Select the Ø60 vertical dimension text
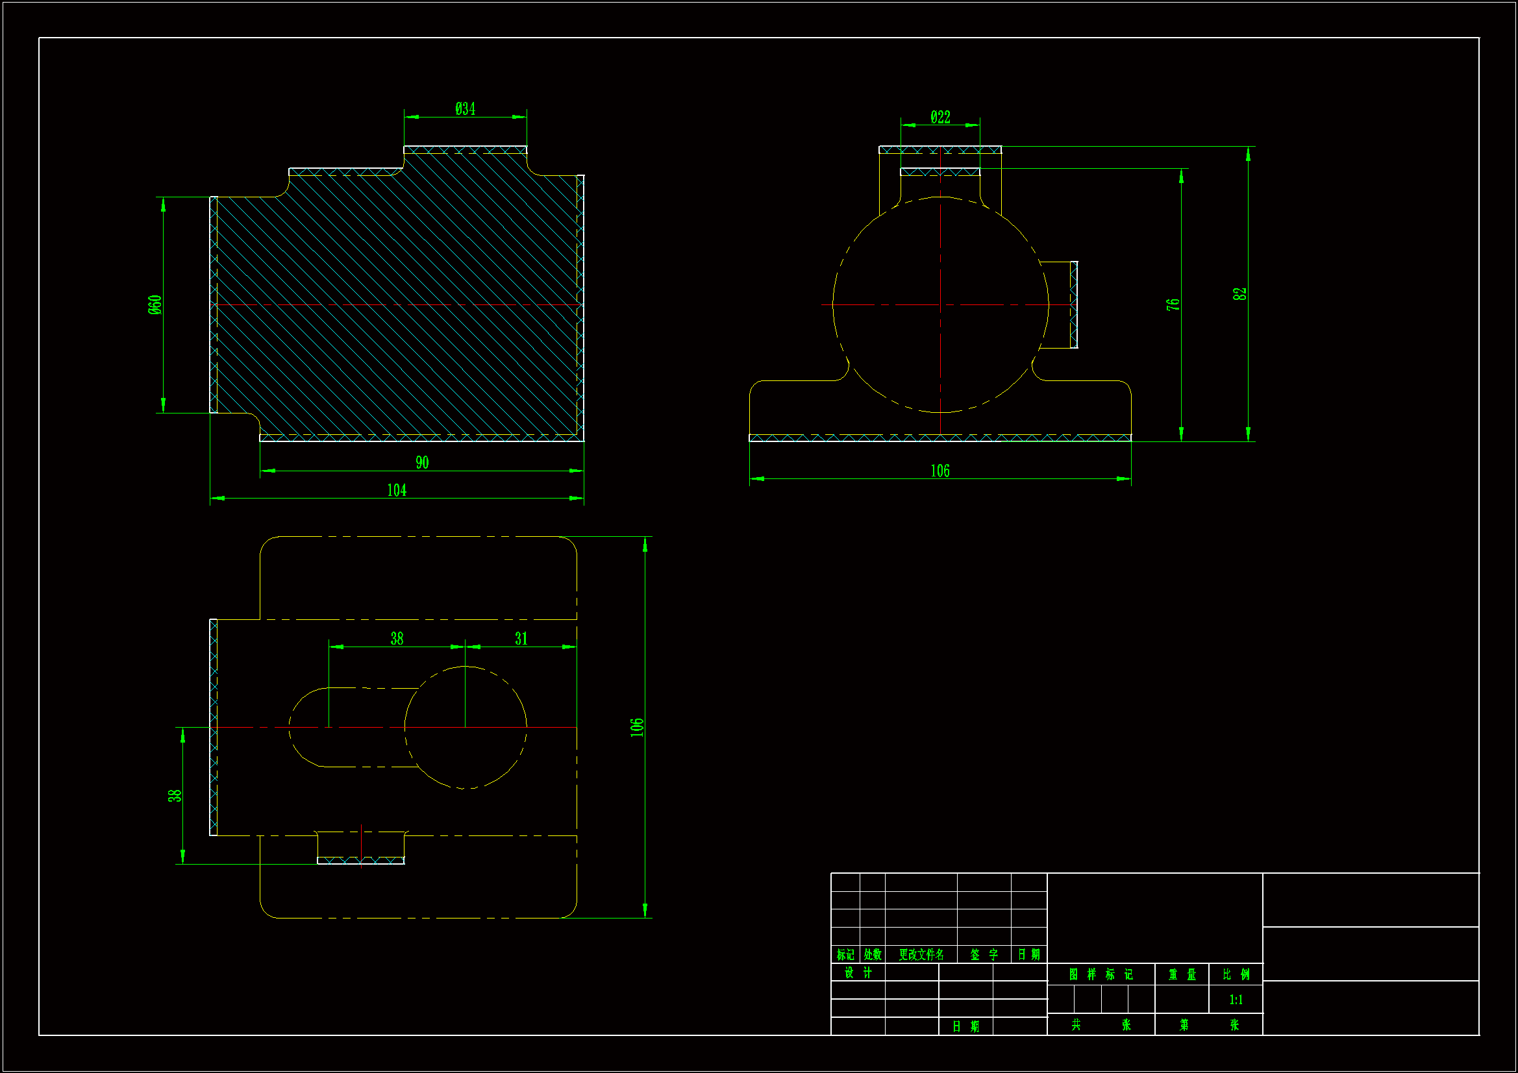Viewport: 1518px width, 1073px height. 155,304
